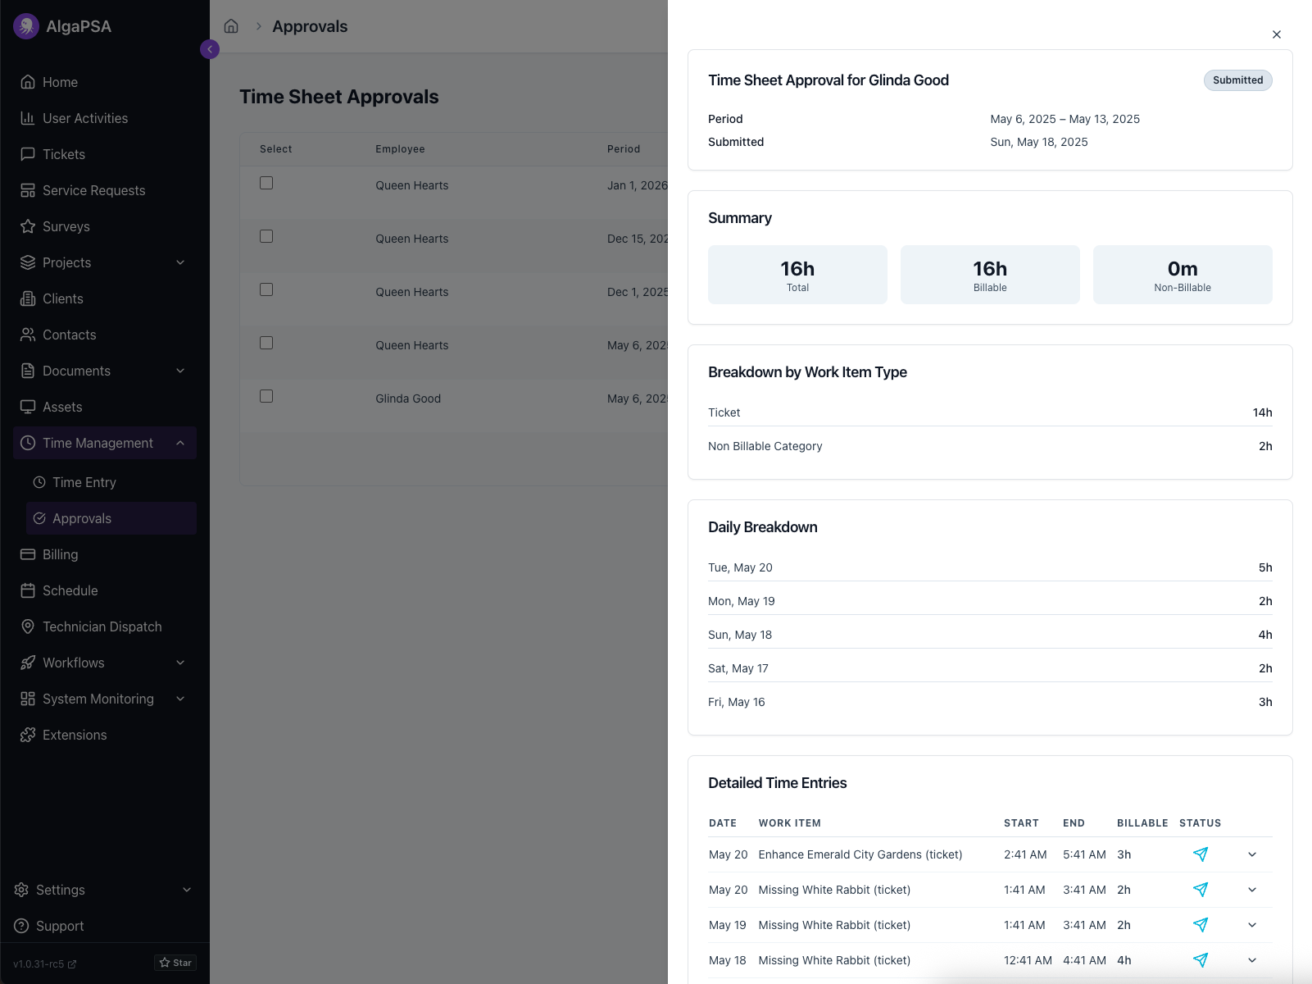The height and width of the screenshot is (984, 1312).
Task: Click status icon for Enhance Emerald City Gardens
Action: pos(1201,854)
